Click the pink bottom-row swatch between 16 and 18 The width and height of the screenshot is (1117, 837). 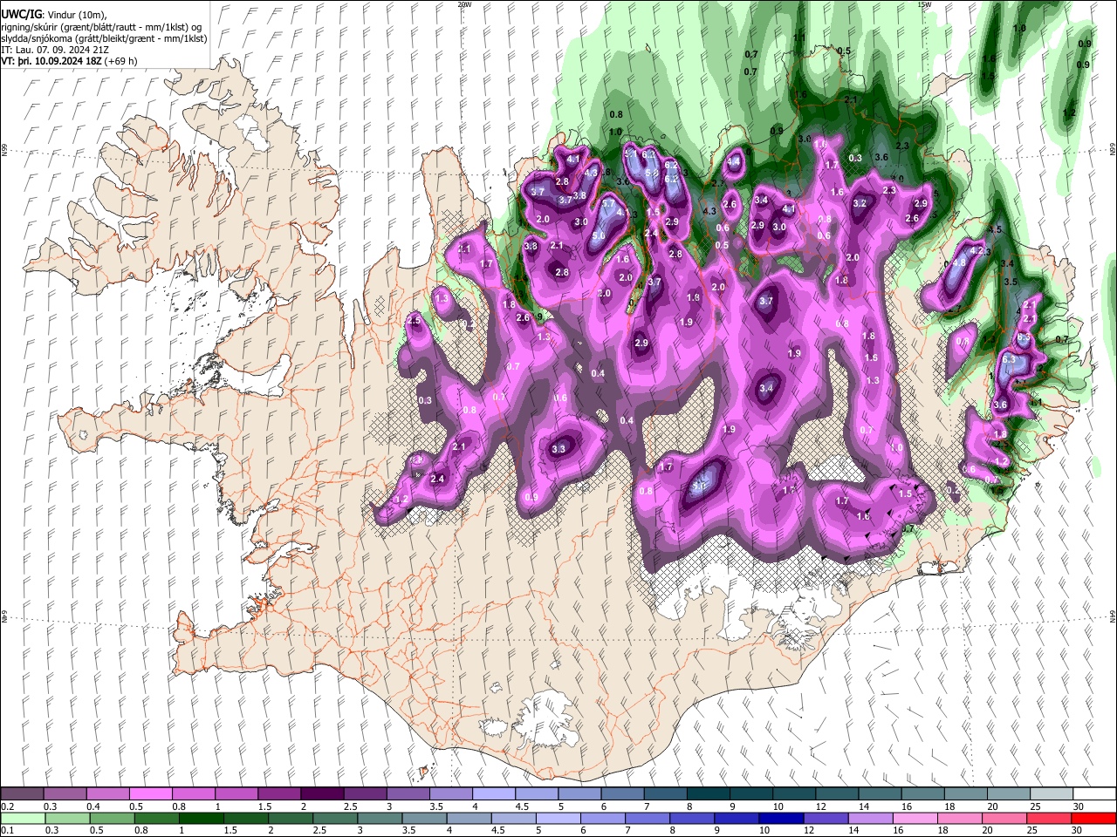(915, 819)
